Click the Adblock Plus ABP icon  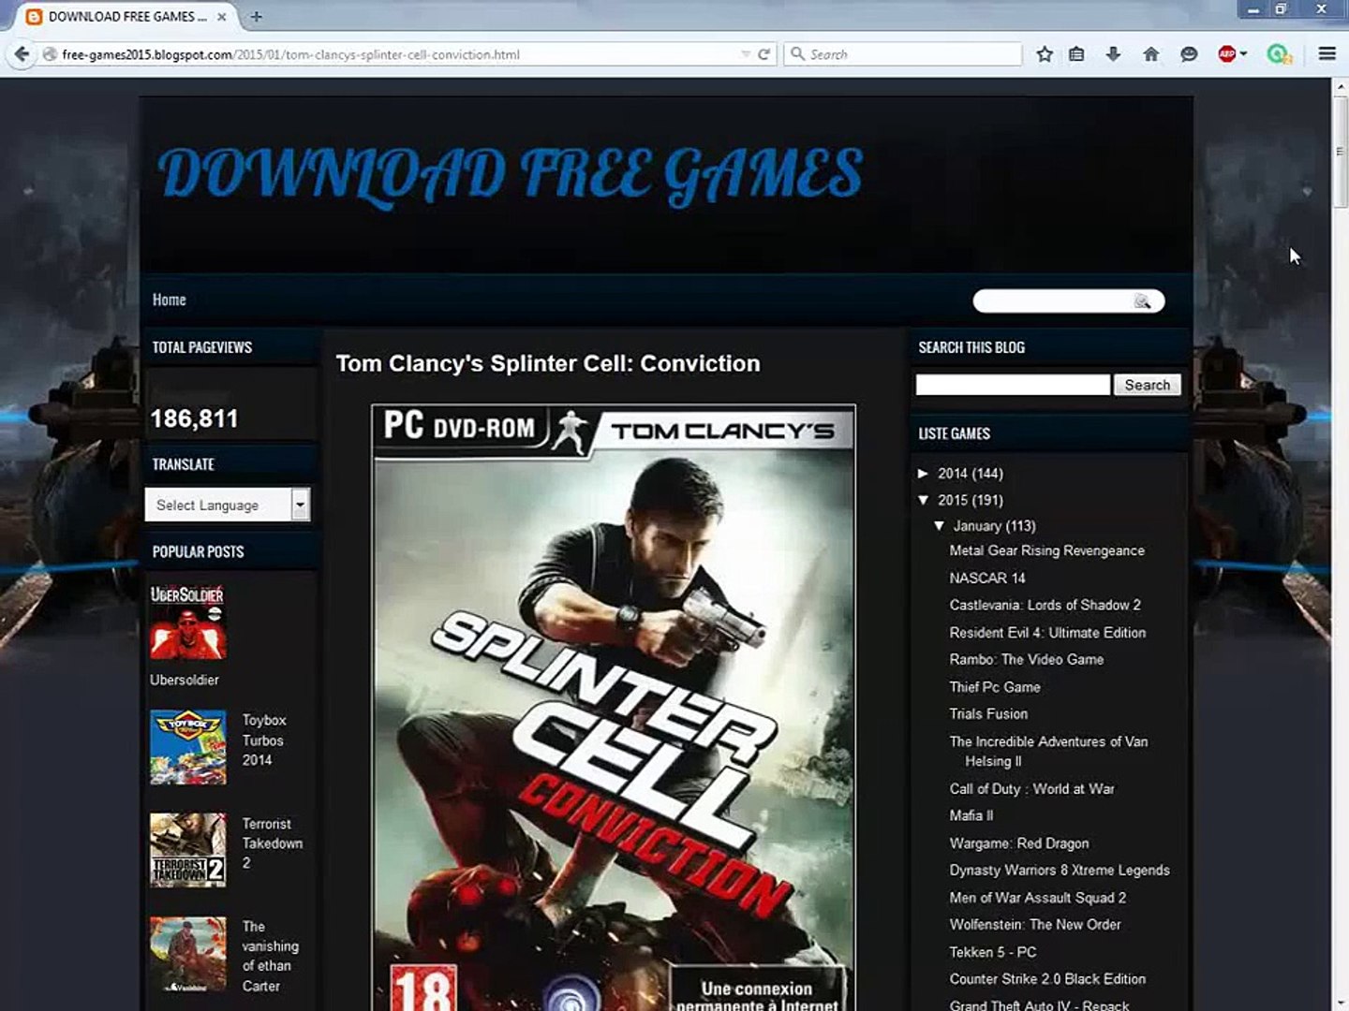point(1227,54)
